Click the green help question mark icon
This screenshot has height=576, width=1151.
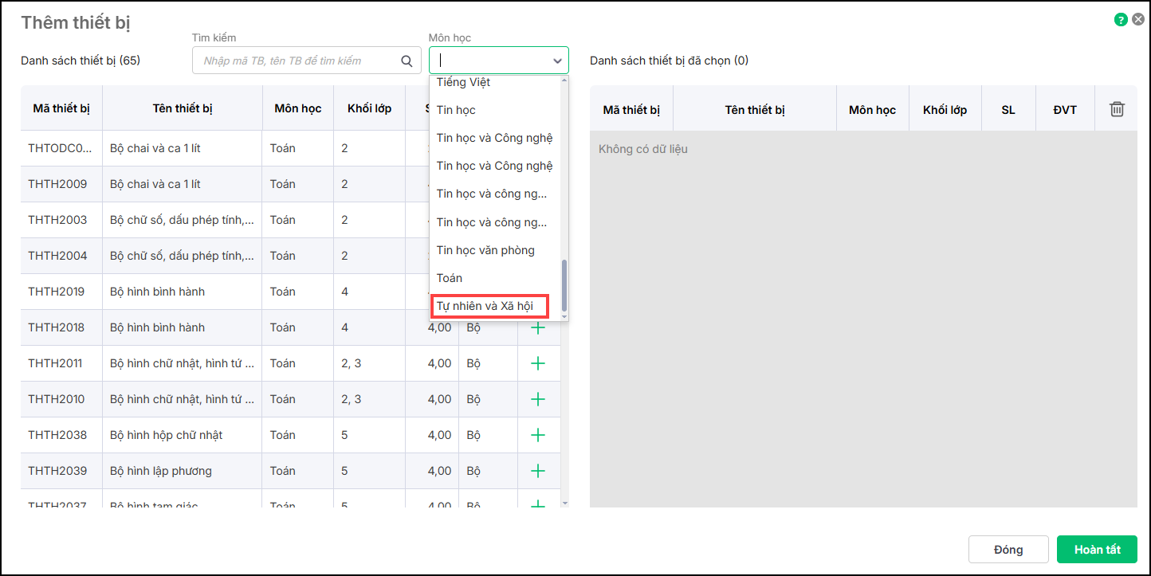[1121, 20]
